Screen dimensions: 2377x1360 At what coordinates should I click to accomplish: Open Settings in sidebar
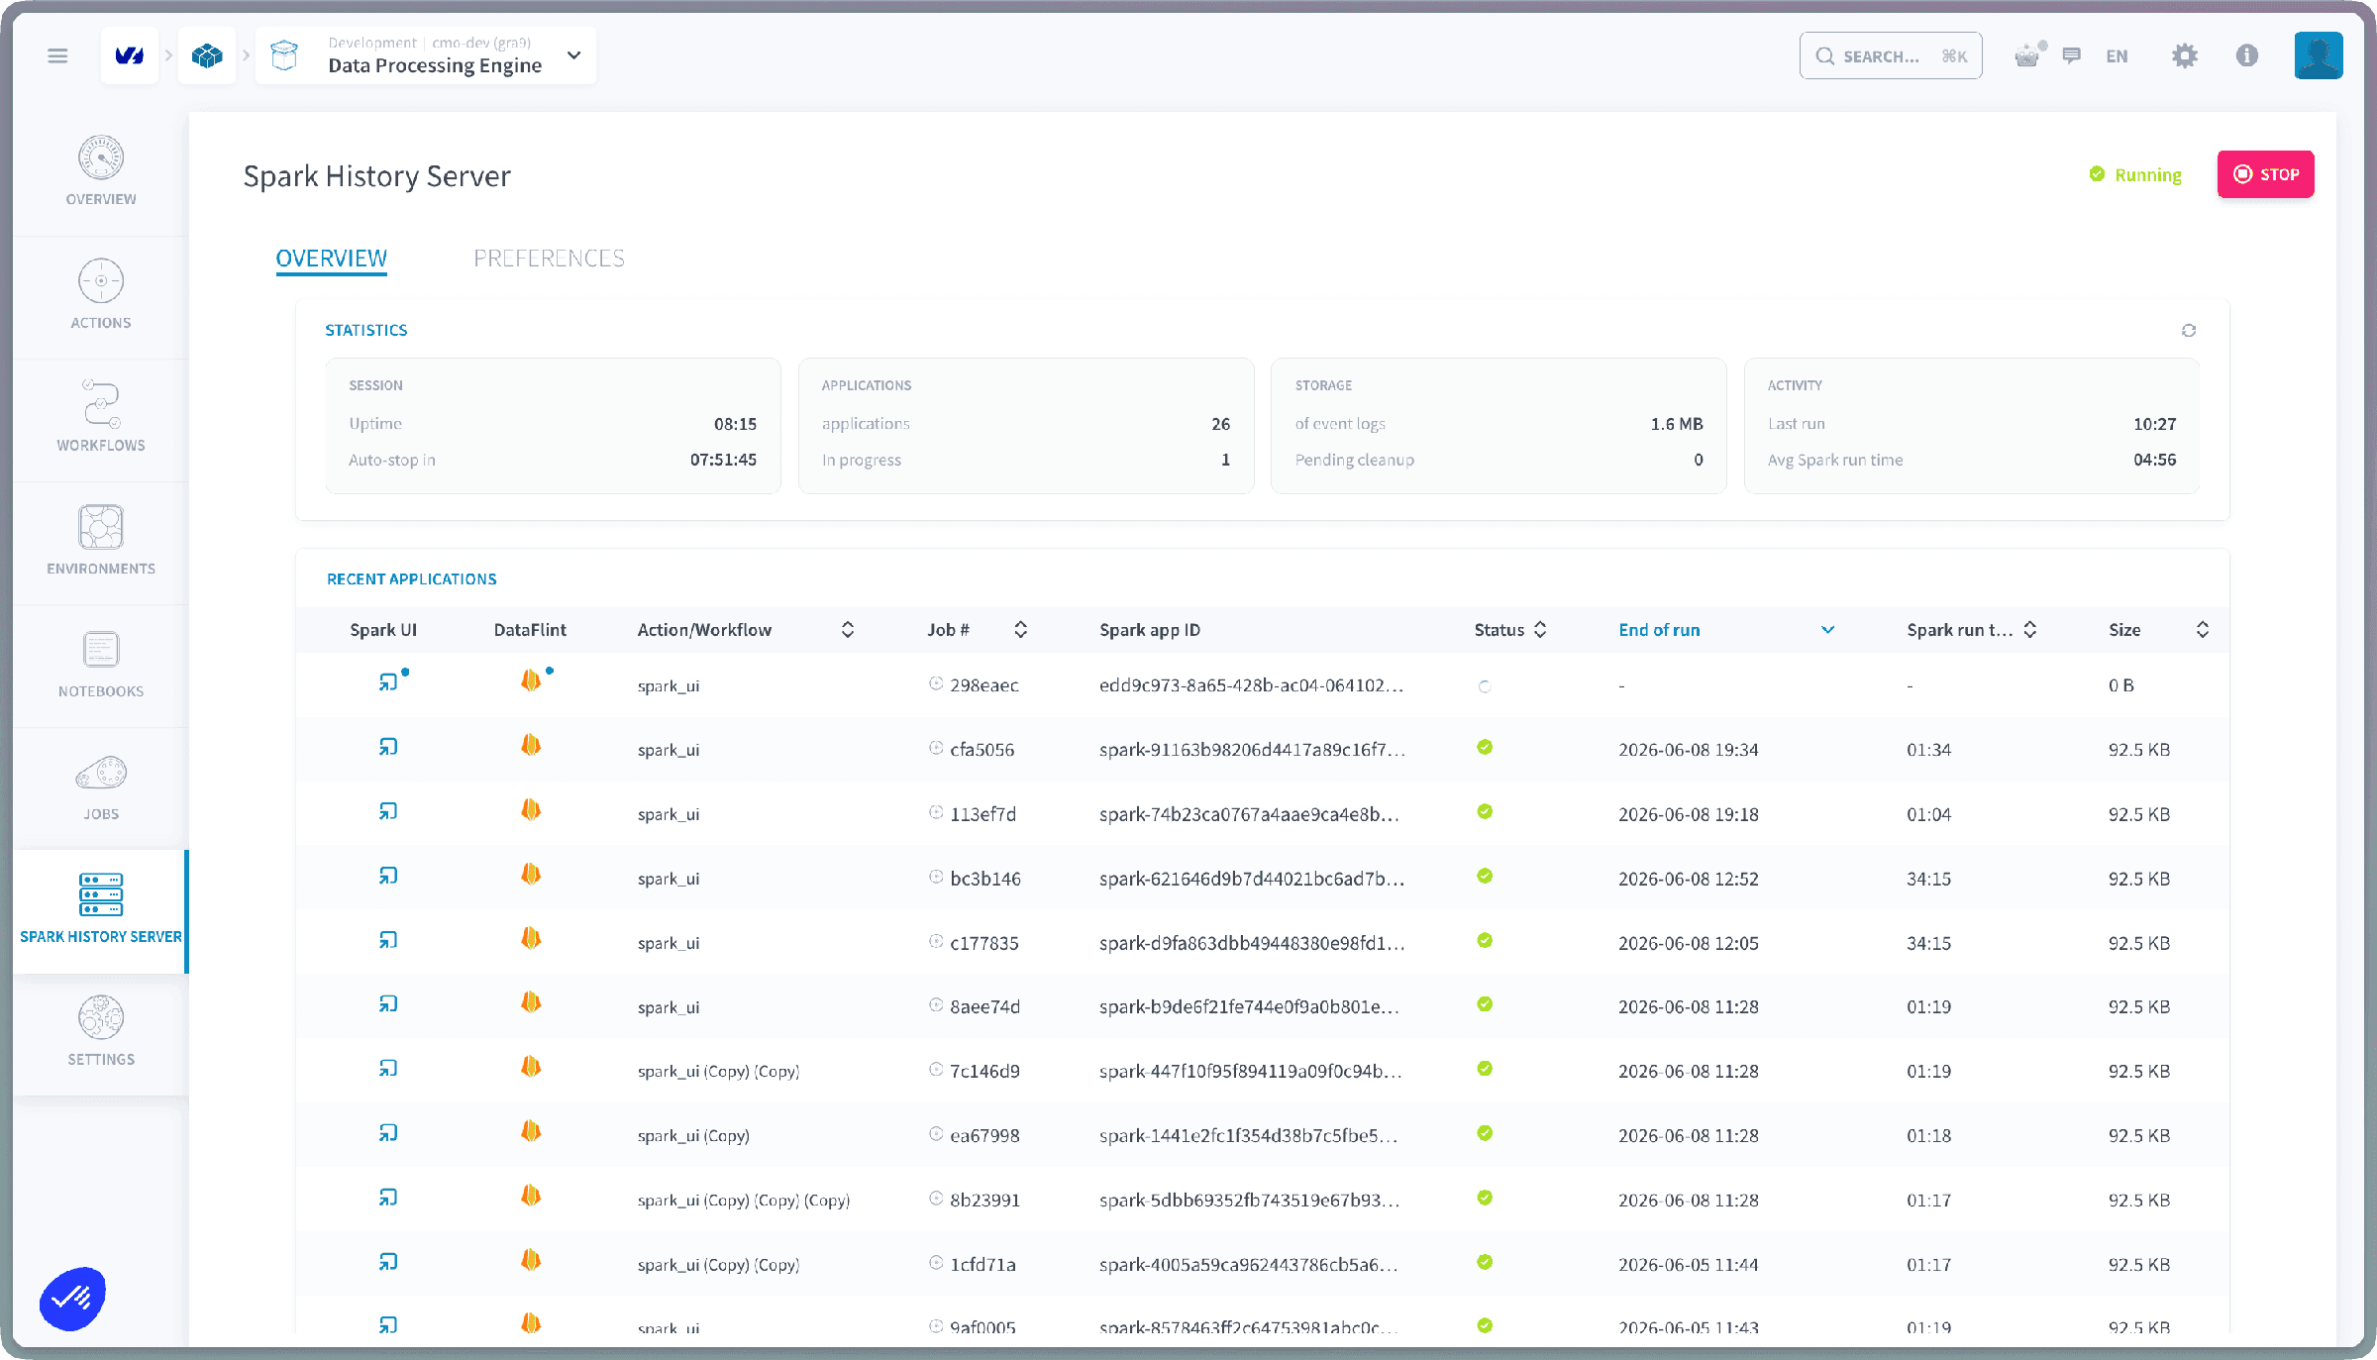(101, 1031)
